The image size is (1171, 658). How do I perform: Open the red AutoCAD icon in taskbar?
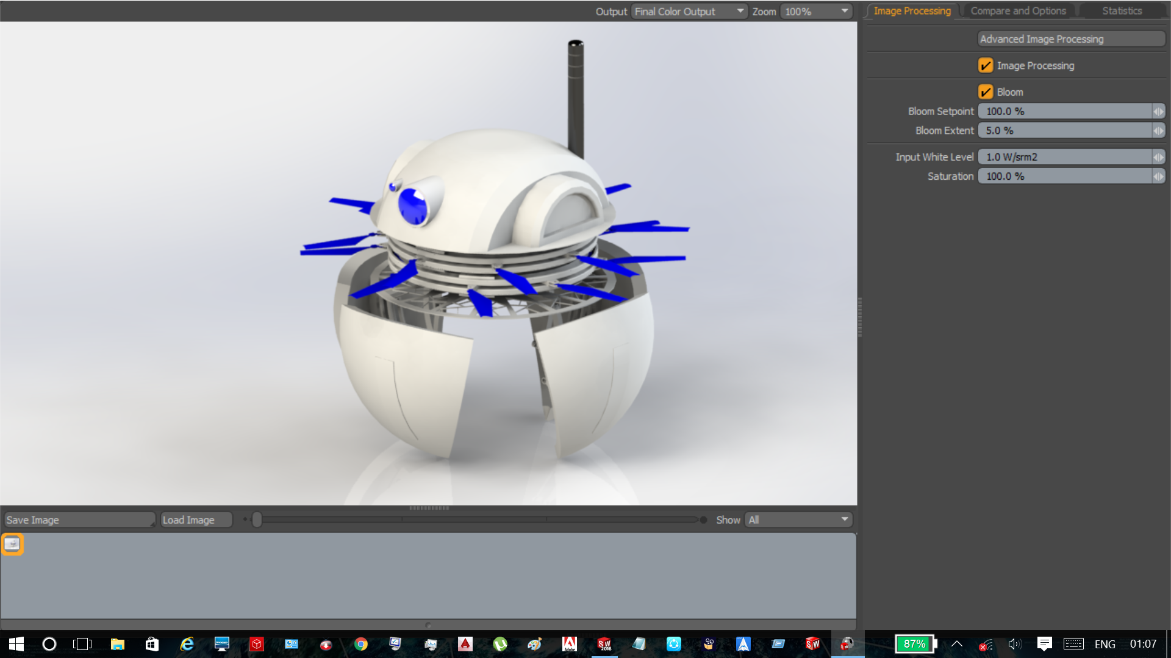465,644
